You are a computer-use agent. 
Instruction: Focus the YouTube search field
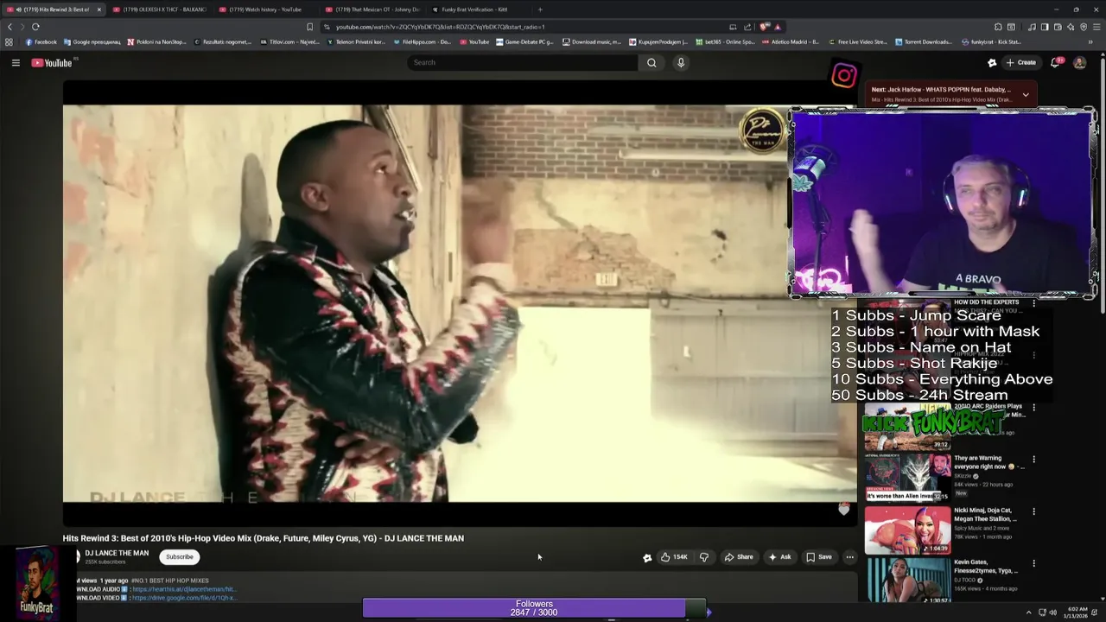point(523,62)
